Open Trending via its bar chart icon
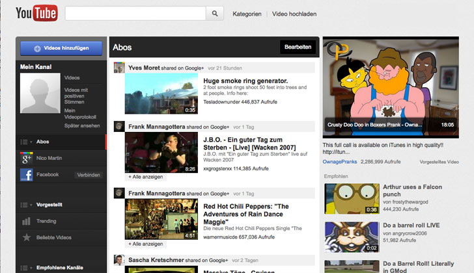Image resolution: width=474 pixels, height=273 pixels. coord(27,221)
